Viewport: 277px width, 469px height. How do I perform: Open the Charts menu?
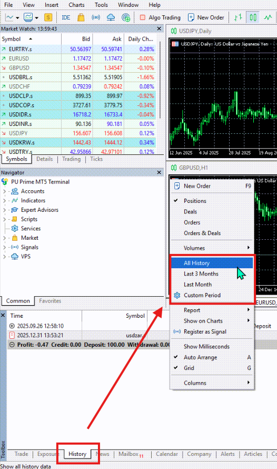76,5
